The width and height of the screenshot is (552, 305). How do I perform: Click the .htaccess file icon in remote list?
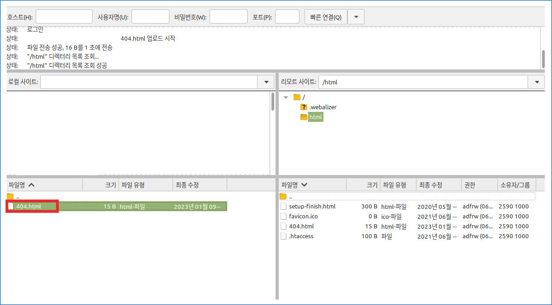[284, 236]
